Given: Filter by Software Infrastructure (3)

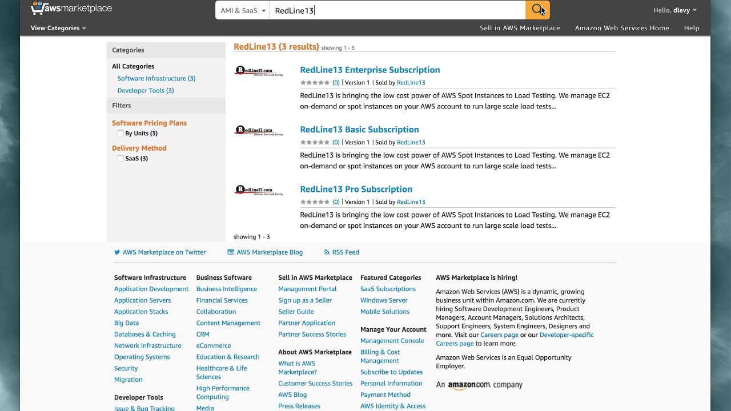Looking at the screenshot, I should 156,79.
